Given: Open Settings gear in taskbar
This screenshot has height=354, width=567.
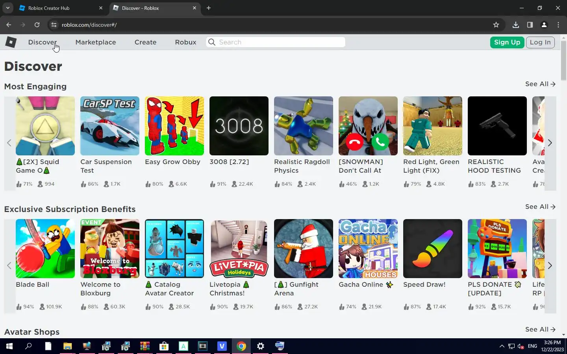Looking at the screenshot, I should 261,346.
